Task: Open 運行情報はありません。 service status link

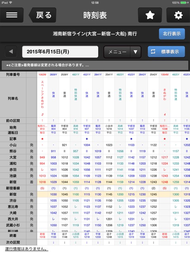Action: coord(27,249)
